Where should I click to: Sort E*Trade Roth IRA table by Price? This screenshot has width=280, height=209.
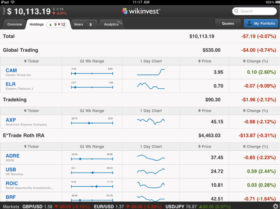tap(205, 147)
